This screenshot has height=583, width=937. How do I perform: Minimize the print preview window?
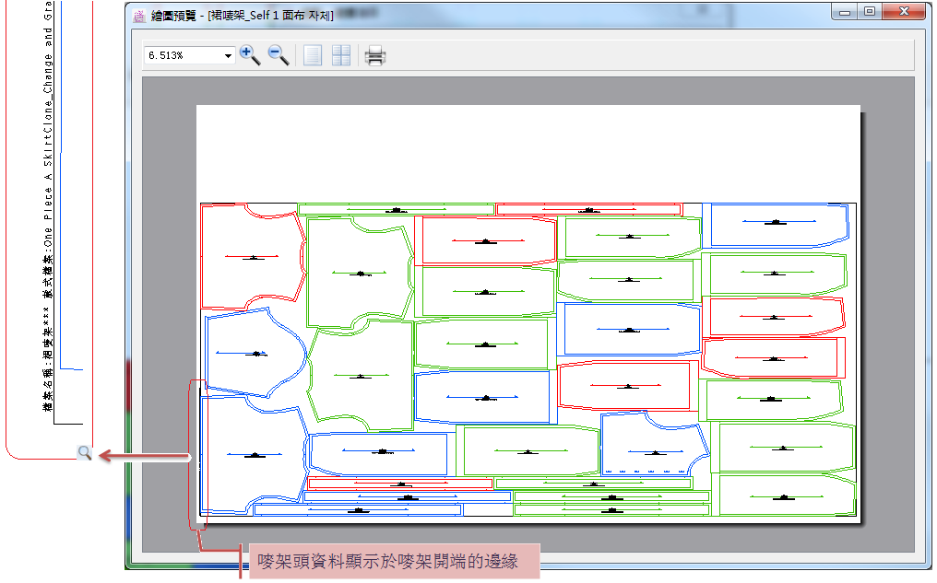tap(845, 11)
